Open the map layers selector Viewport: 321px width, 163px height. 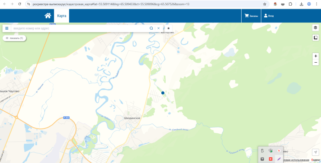tap(315, 27)
